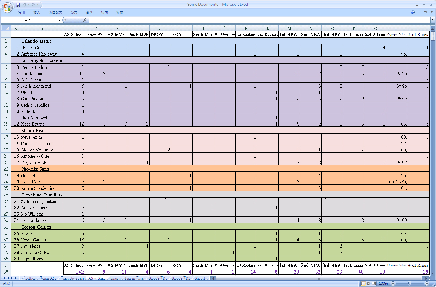
Task: Switch to the Celtics sheet tab
Action: click(x=30, y=278)
